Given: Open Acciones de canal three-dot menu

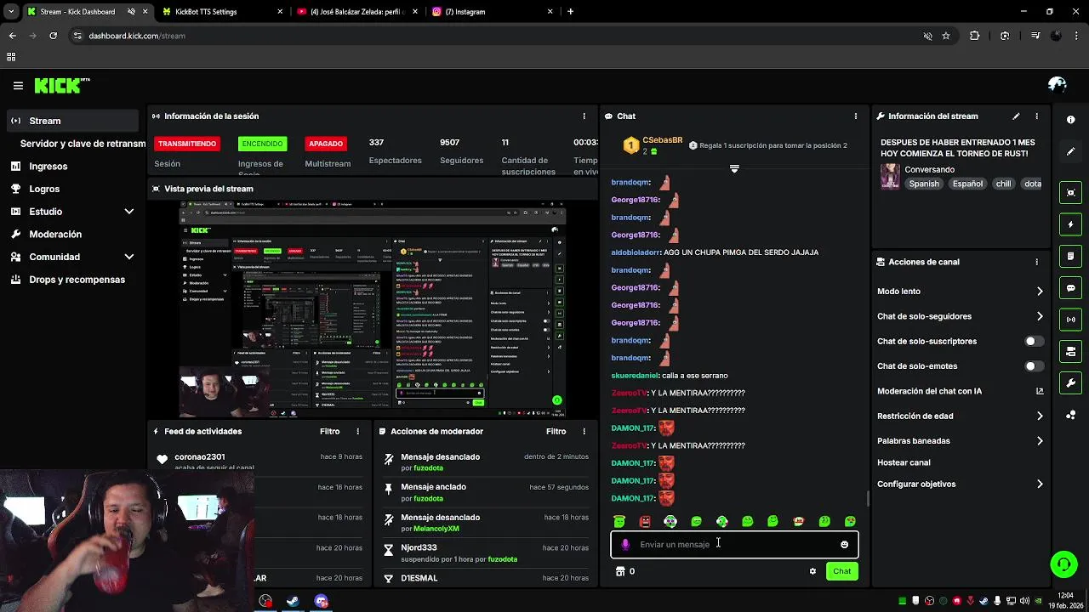Looking at the screenshot, I should pos(1036,262).
